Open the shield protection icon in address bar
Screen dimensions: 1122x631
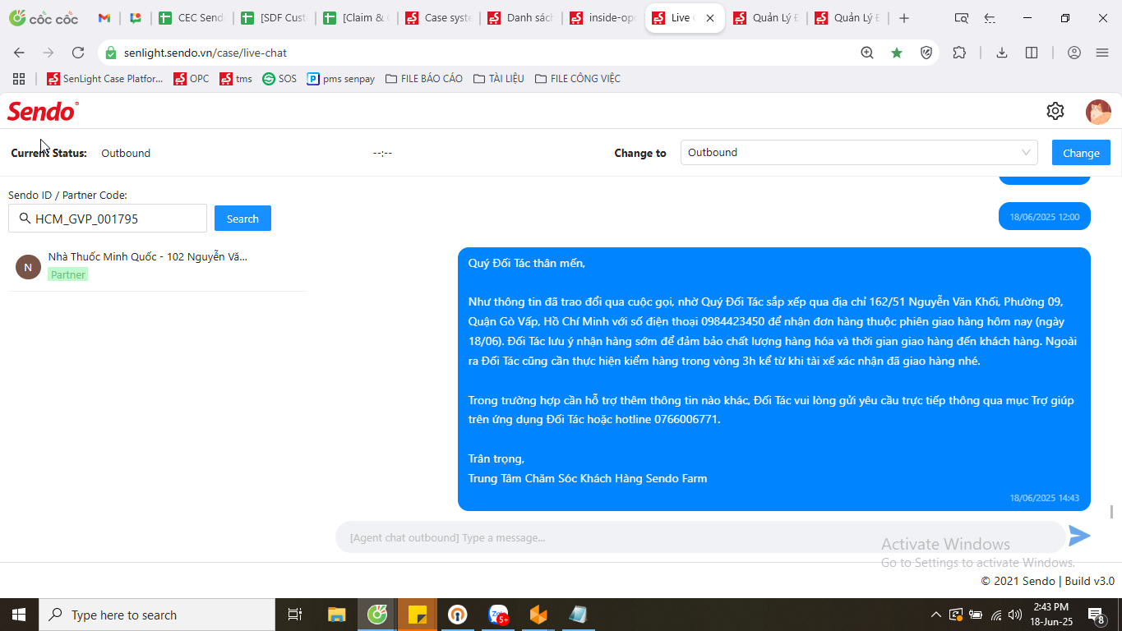(926, 53)
